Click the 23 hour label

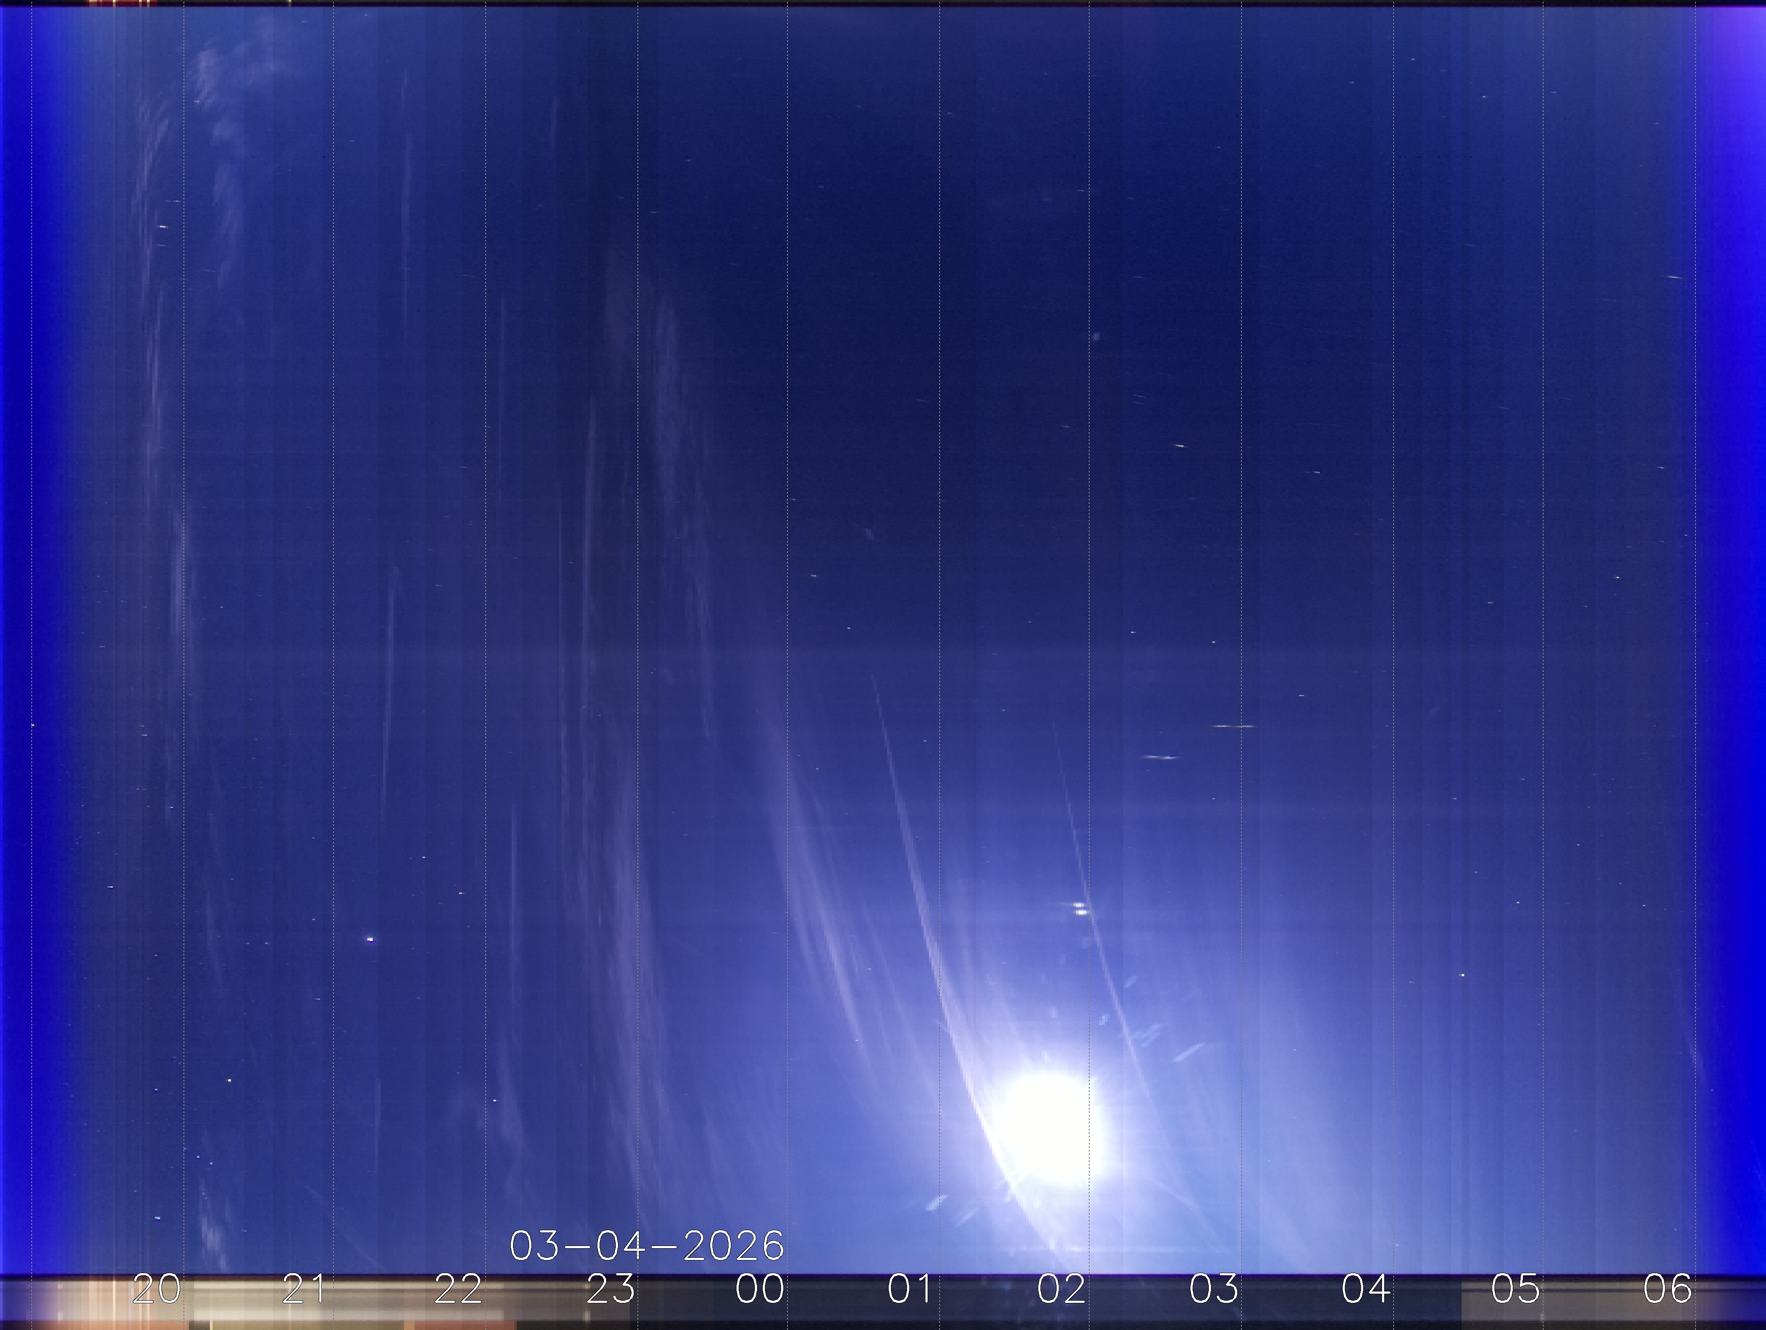click(x=610, y=1288)
